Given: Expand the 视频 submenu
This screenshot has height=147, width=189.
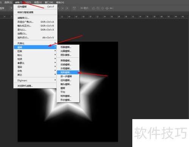Looking at the screenshot, I should tap(36, 59).
